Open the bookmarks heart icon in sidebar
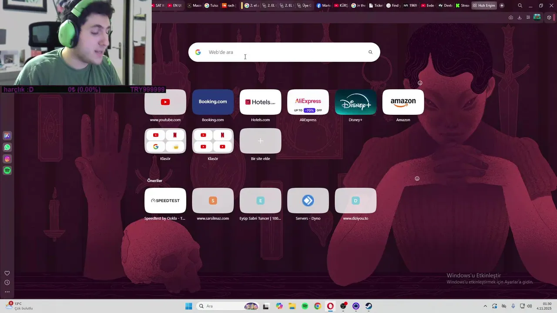The image size is (557, 313). point(7,273)
